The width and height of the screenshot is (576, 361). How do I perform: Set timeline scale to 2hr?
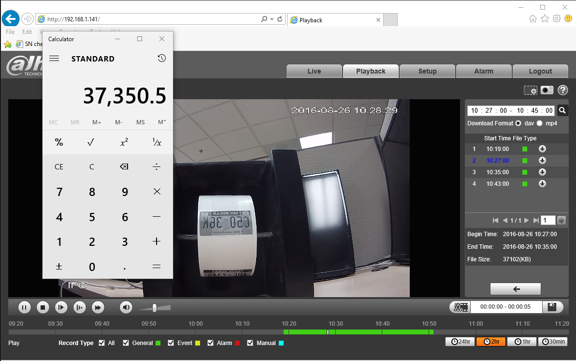(491, 342)
